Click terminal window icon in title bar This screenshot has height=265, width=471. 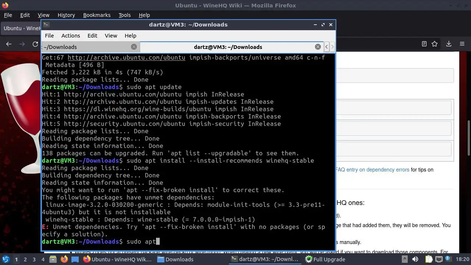point(46,25)
